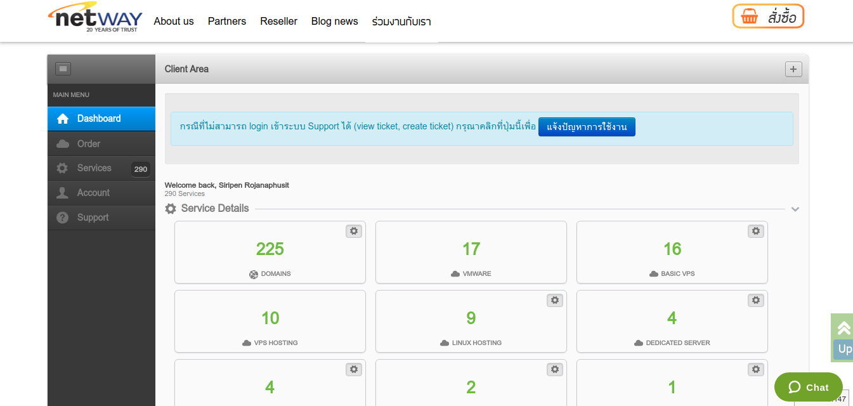Open Support sidebar item
853x406 pixels.
pyautogui.click(x=93, y=218)
